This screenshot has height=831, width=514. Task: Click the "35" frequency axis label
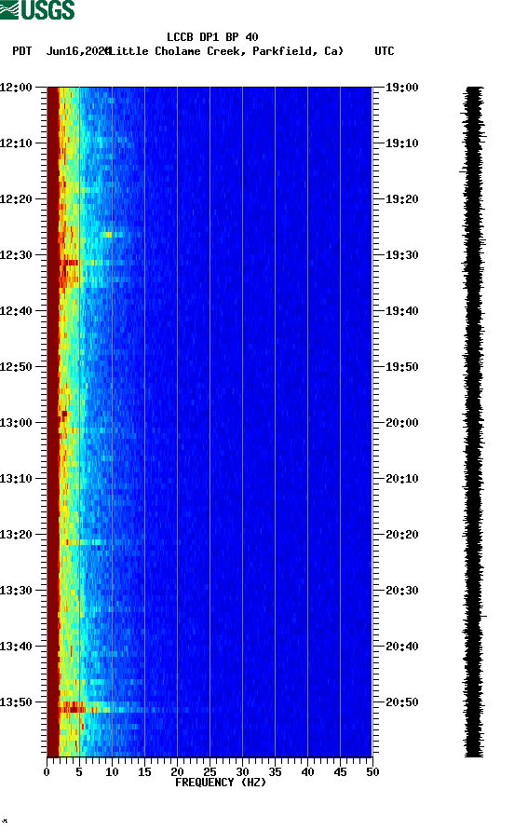pos(275,772)
